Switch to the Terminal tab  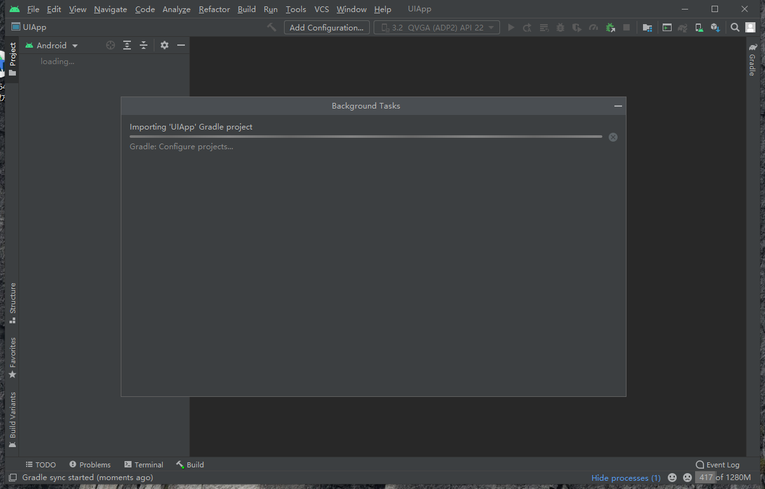click(x=144, y=465)
